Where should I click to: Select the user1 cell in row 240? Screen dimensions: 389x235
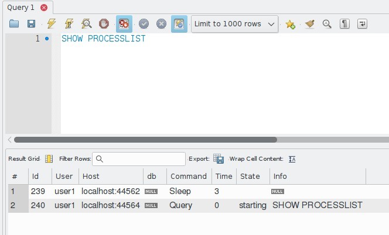coord(65,206)
